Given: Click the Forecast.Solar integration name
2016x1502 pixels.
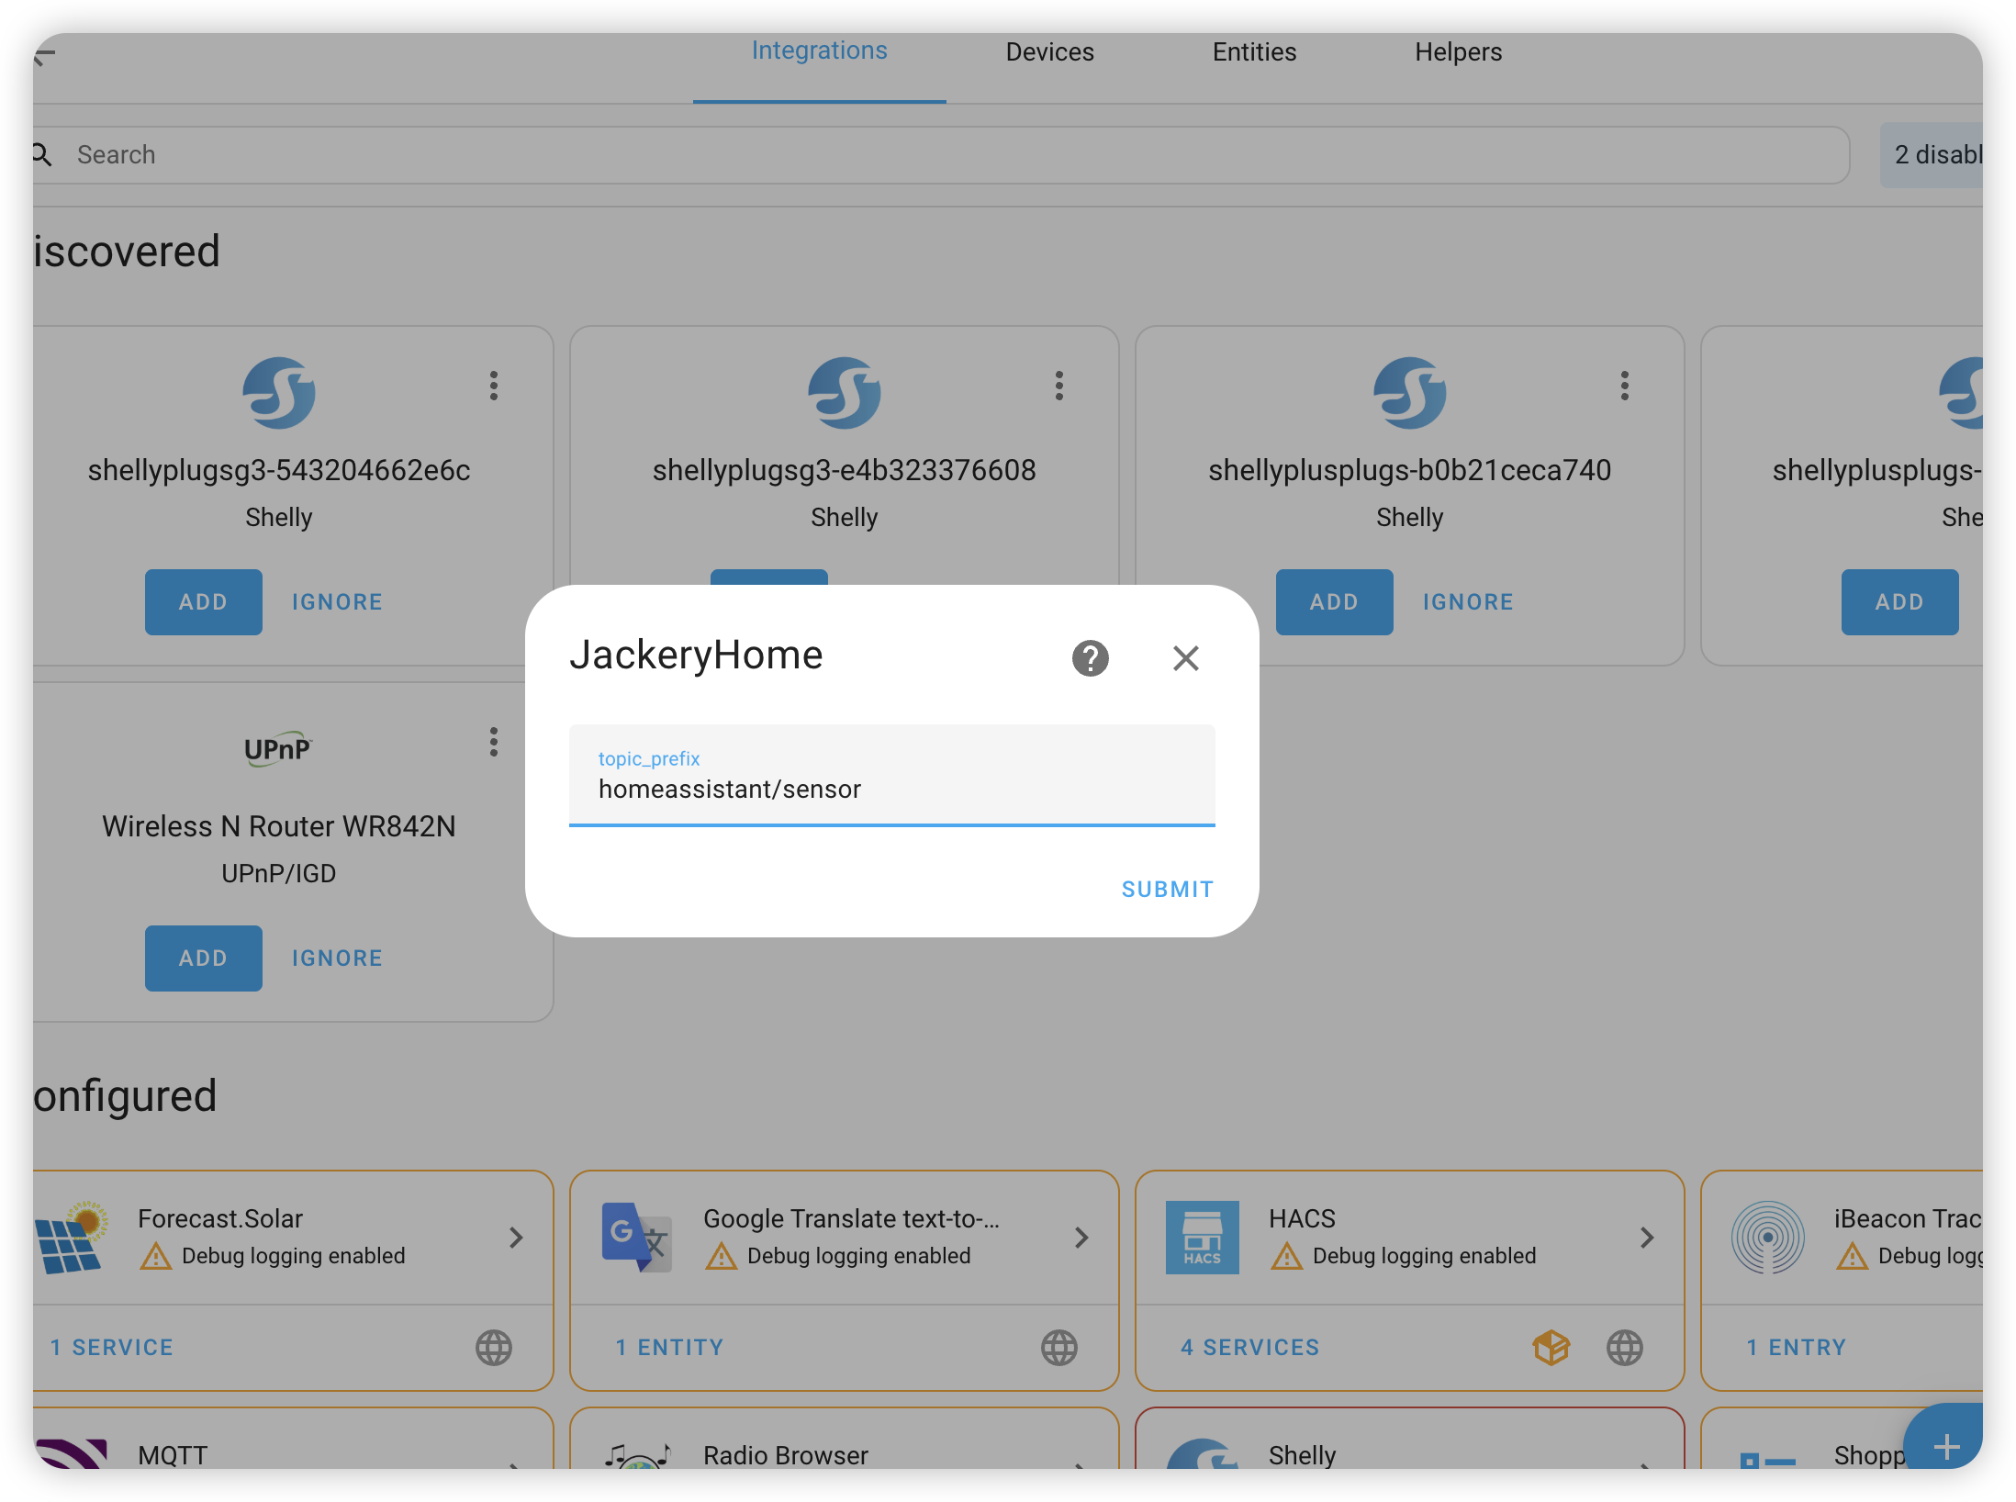Looking at the screenshot, I should click(x=220, y=1218).
